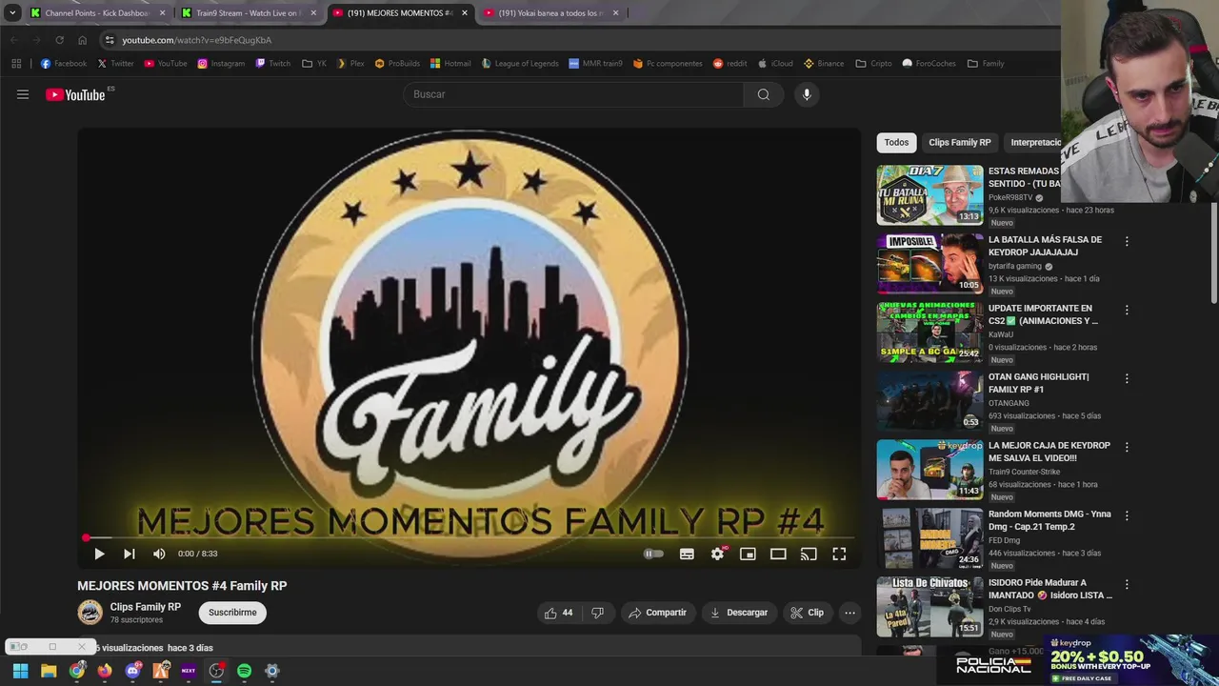Open the Binance bookmark
The width and height of the screenshot is (1219, 686).
coord(824,64)
